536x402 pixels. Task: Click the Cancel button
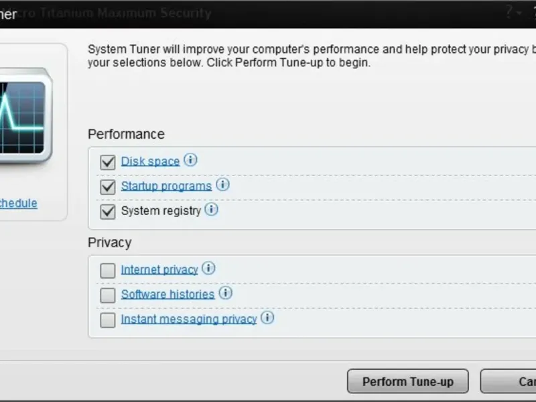click(509, 381)
